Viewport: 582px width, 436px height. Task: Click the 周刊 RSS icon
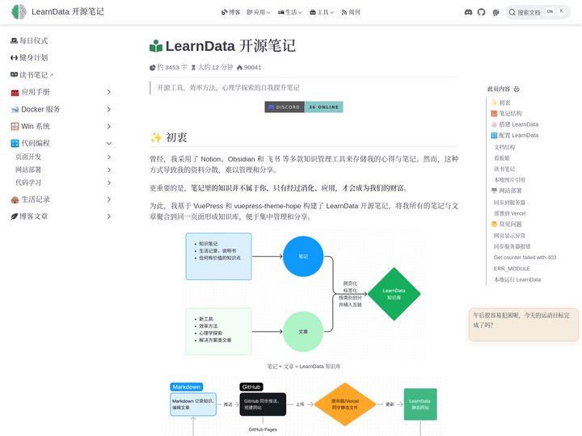tap(344, 12)
